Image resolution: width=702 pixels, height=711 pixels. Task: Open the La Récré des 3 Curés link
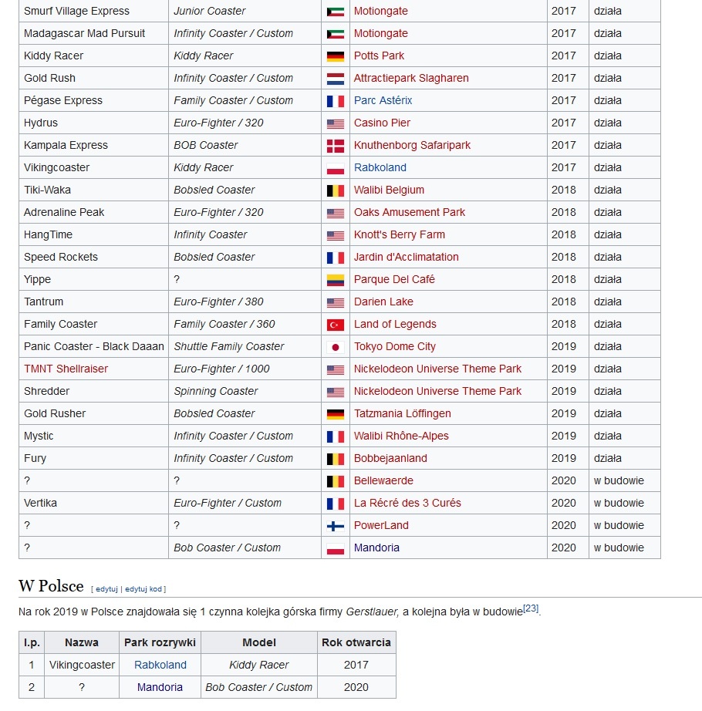pos(407,503)
